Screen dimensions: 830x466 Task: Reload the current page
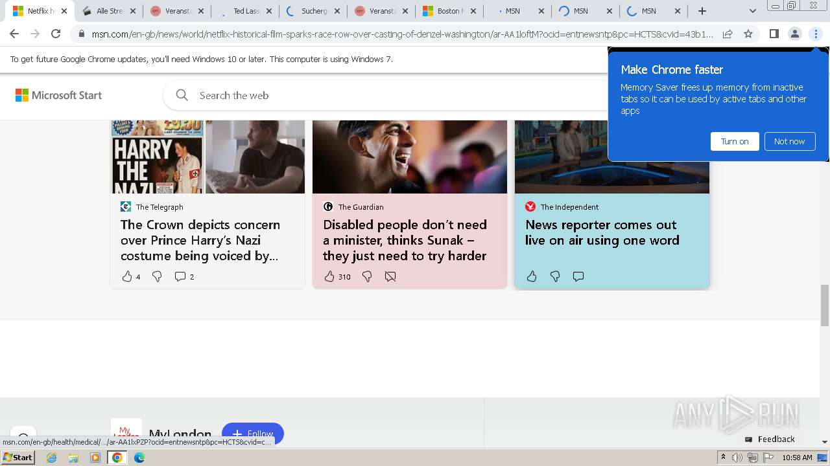click(56, 34)
